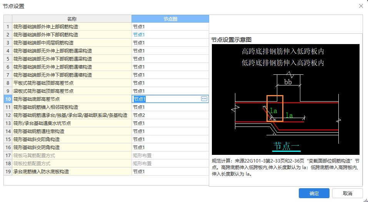Click the 节点图 column header

coord(170,19)
